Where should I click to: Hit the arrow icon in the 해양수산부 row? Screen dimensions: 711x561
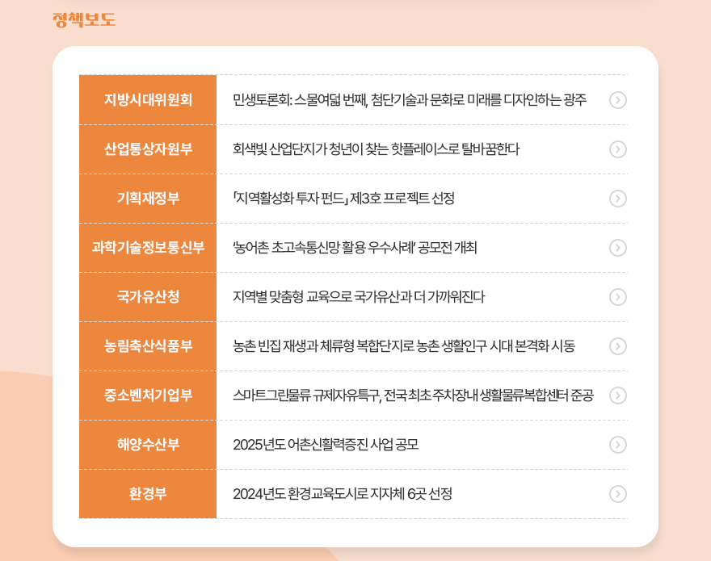pyautogui.click(x=618, y=445)
